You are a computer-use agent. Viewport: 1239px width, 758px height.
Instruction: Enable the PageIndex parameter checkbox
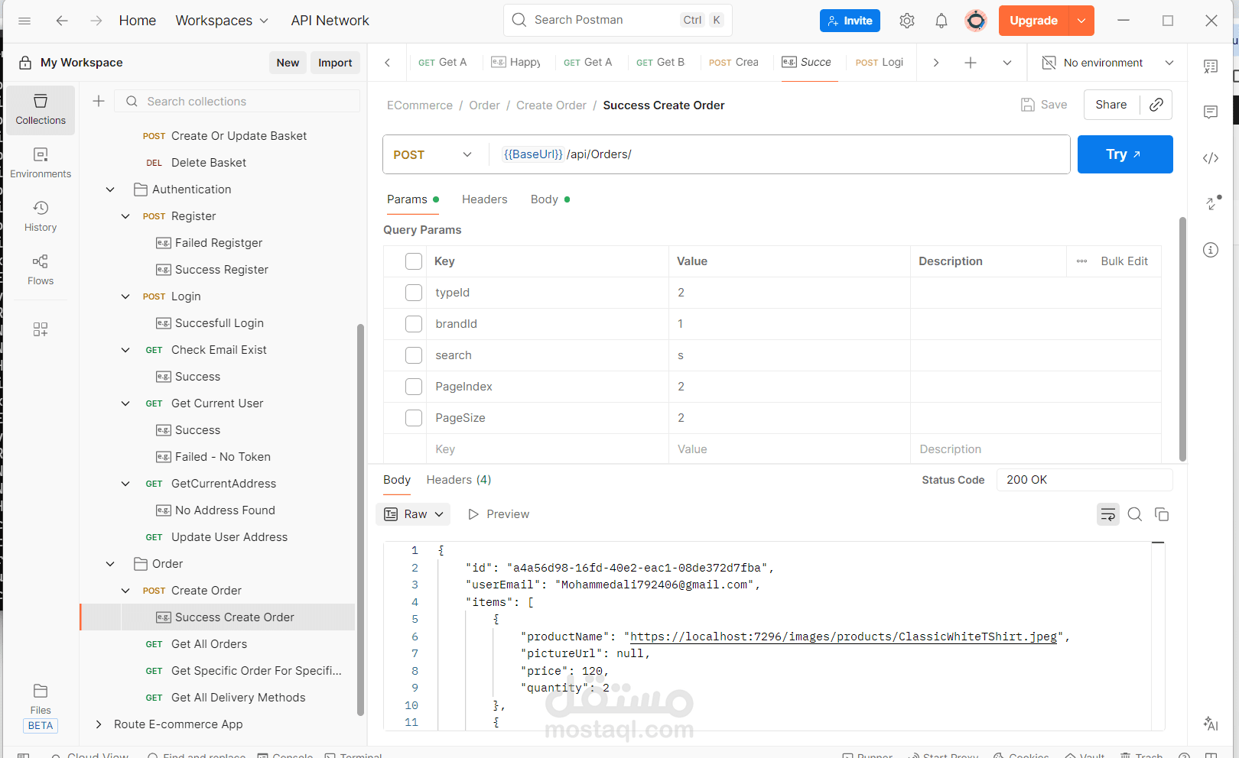click(414, 387)
